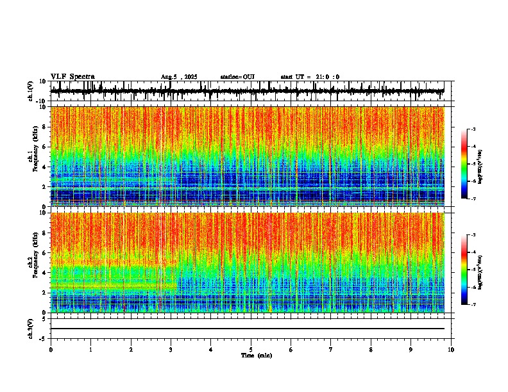The height and width of the screenshot is (392, 508).
Task: Click the ch.1 "Frequency (kHz)" axis label
Action: point(36,149)
